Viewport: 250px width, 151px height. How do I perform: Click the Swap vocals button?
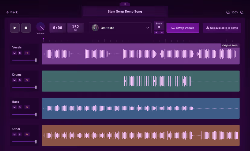(x=183, y=28)
